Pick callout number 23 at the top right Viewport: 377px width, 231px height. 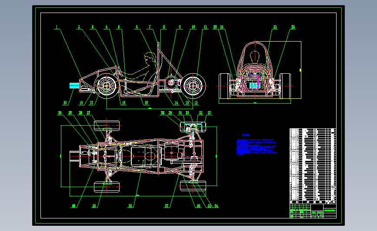coord(293,27)
